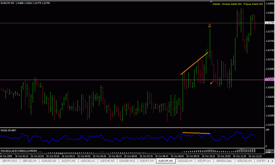The image size is (275, 165).
Task: Open the GBPCAD,H4 chart tab
Action: (x=29, y=161)
